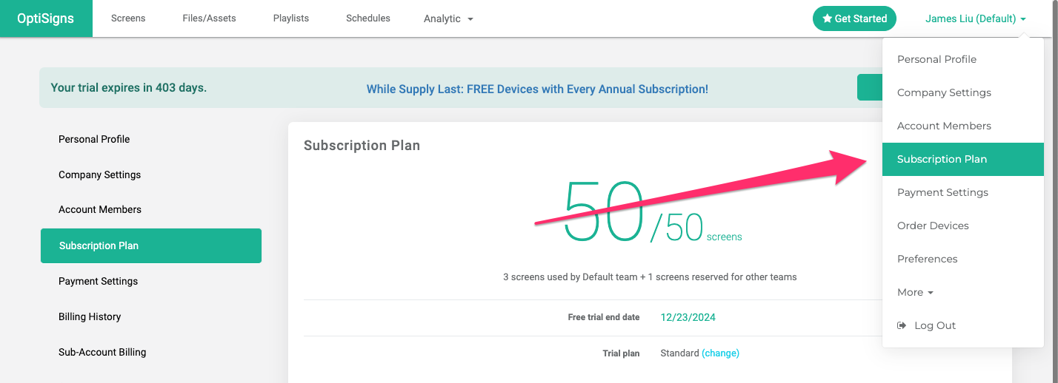Open the Playlists tab

click(291, 18)
